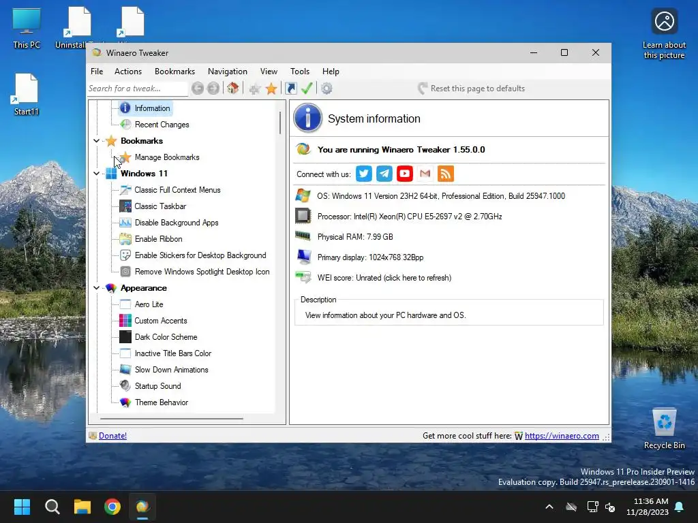The height and width of the screenshot is (523, 698).
Task: Open the Tools menu
Action: tap(300, 71)
